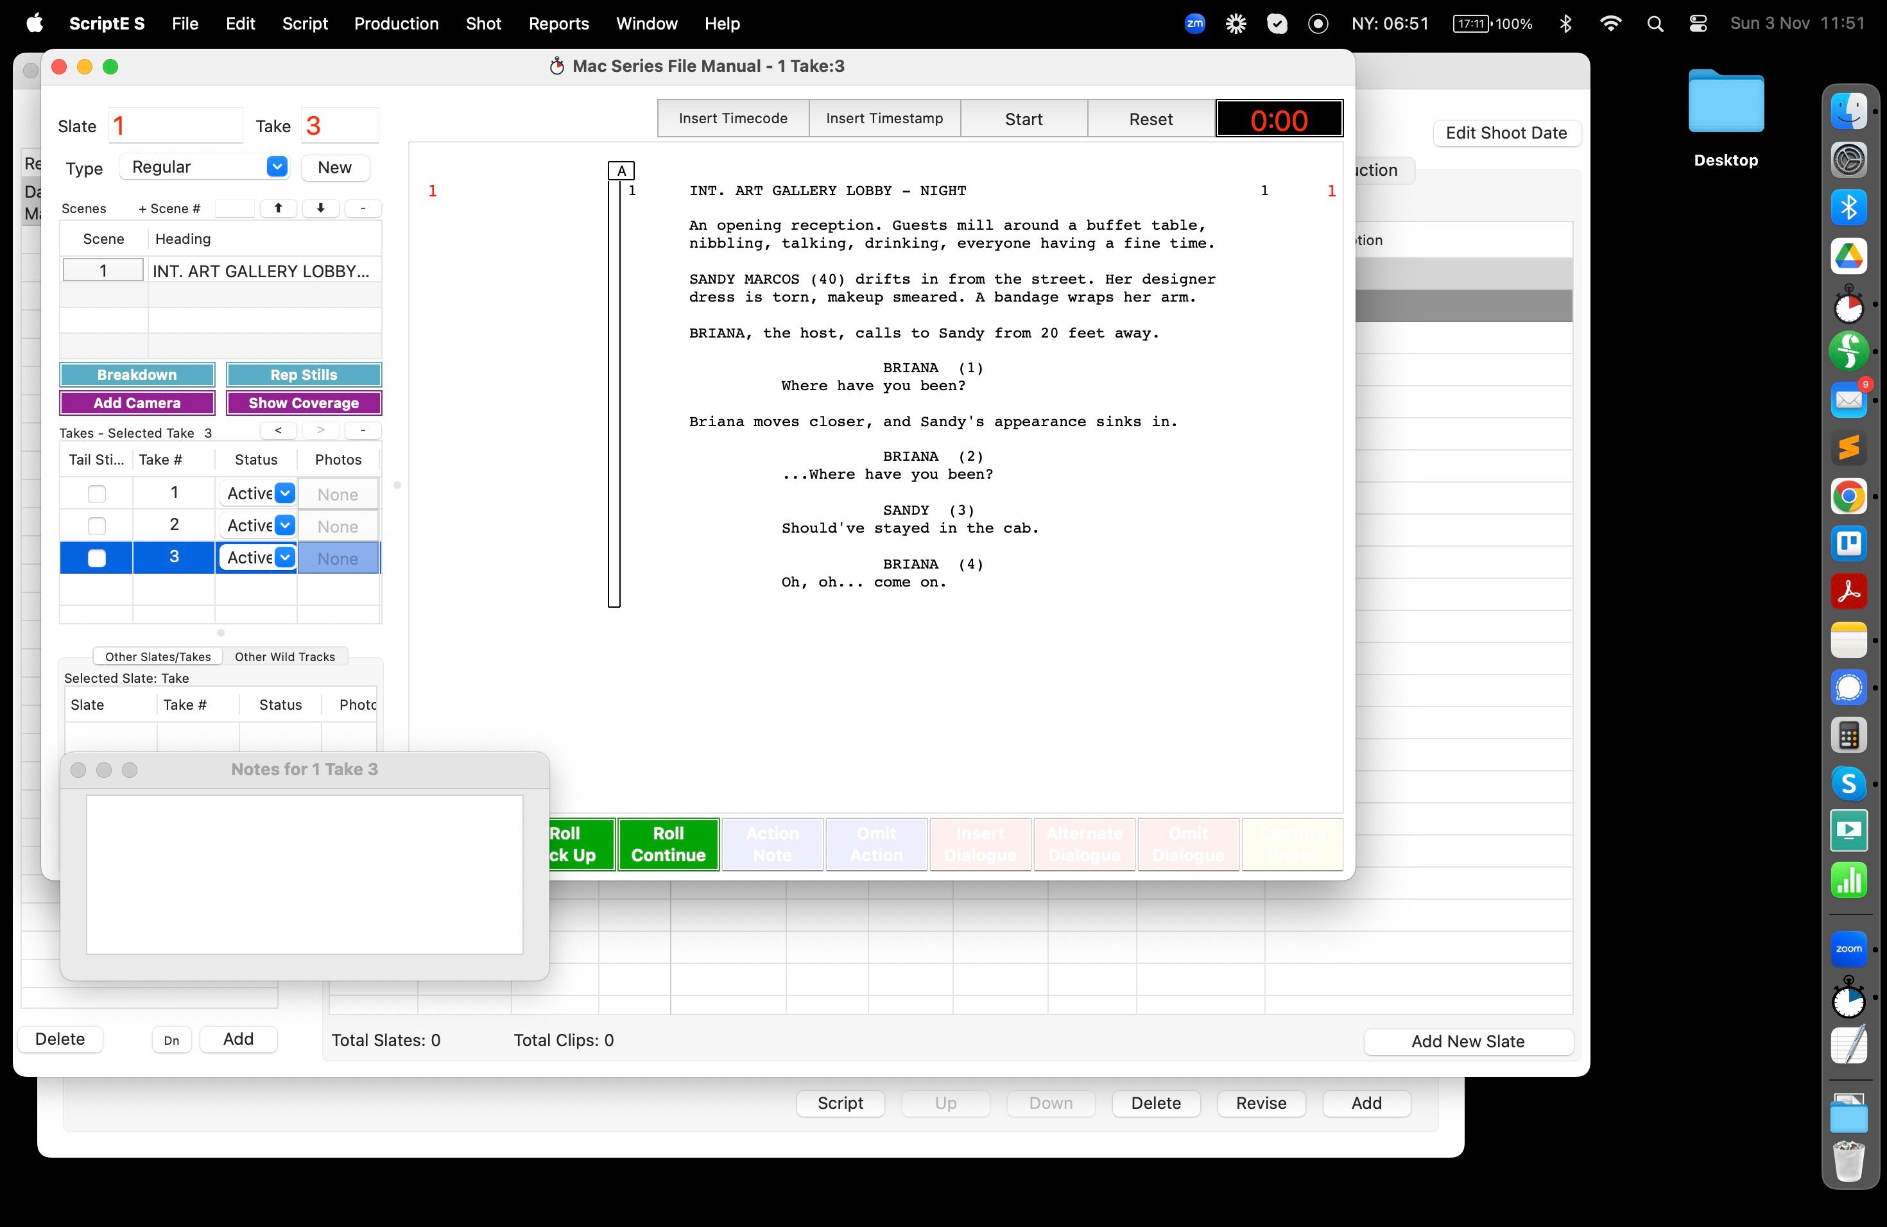Toggle Tail Sticks checkbox for take 3

(97, 558)
